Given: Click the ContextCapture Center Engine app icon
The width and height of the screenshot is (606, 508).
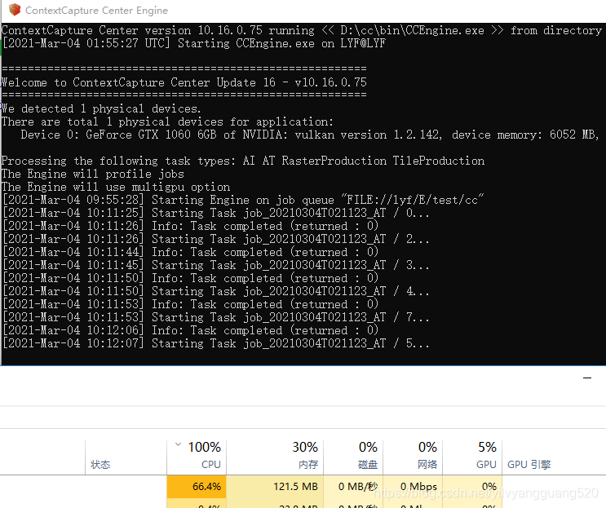Looking at the screenshot, I should 15,10.
